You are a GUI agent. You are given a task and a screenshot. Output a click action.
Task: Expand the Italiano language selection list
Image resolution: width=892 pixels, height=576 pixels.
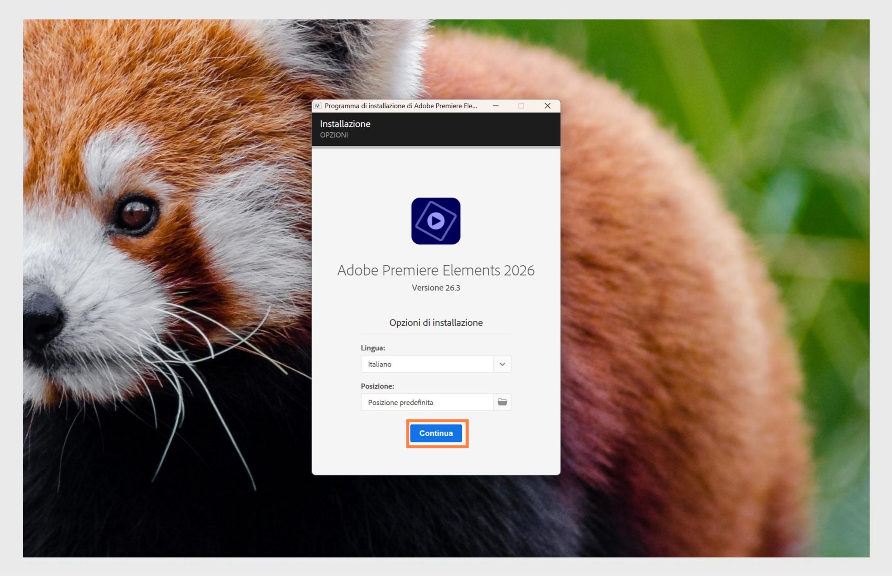click(x=502, y=364)
